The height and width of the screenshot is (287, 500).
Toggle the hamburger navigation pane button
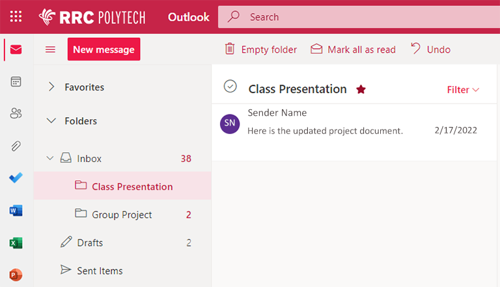click(50, 49)
